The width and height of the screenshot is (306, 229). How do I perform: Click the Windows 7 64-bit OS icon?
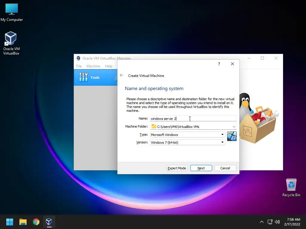232,136
